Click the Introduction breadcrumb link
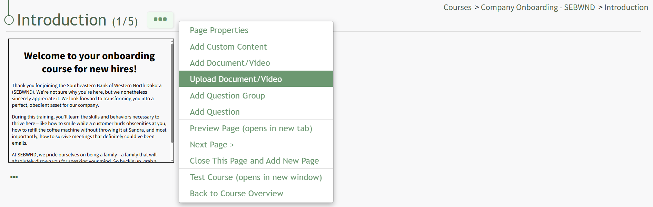Viewport: 653px width, 207px height. click(626, 7)
